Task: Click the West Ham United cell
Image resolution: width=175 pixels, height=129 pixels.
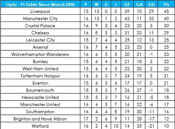Action: pyautogui.click(x=41, y=69)
